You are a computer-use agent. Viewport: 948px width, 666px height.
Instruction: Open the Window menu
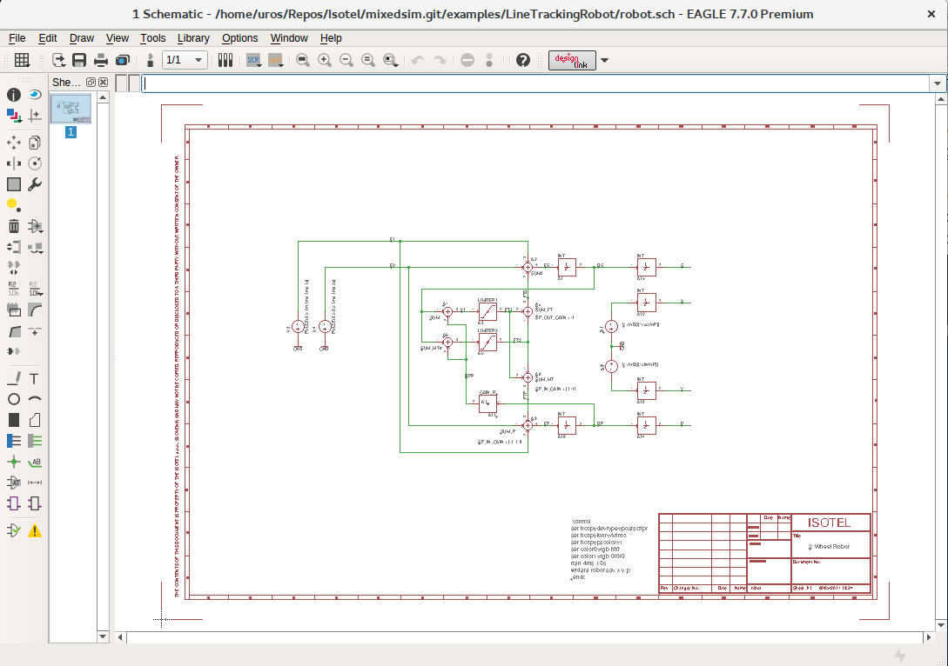point(289,38)
